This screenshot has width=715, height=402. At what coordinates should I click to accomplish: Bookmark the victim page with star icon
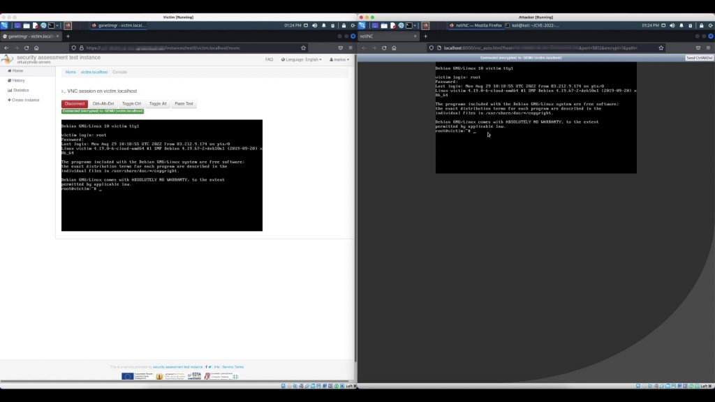pos(303,48)
